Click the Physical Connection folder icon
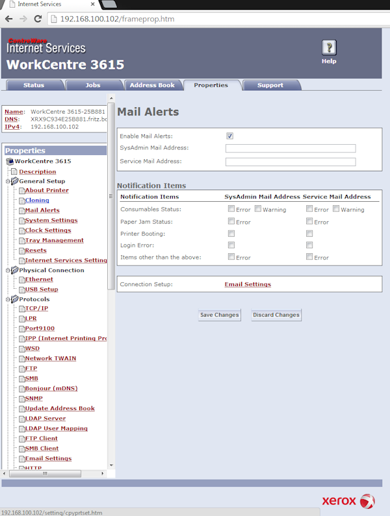390x516 pixels. [14, 270]
